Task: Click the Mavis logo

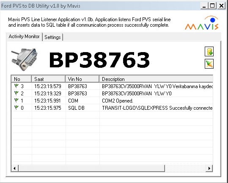Action: coord(202,23)
